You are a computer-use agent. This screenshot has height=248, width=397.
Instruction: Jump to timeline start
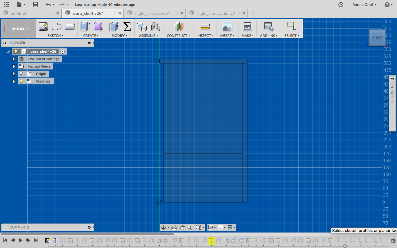point(5,240)
